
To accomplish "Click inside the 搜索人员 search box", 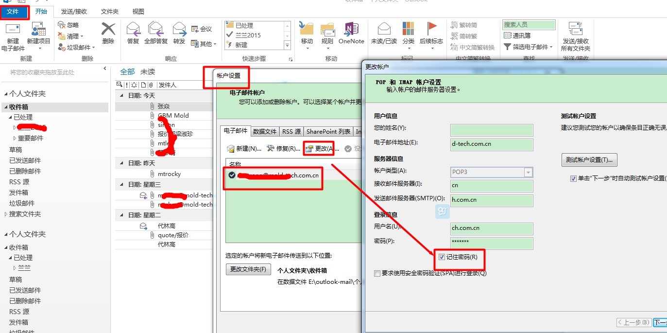I will click(x=529, y=24).
